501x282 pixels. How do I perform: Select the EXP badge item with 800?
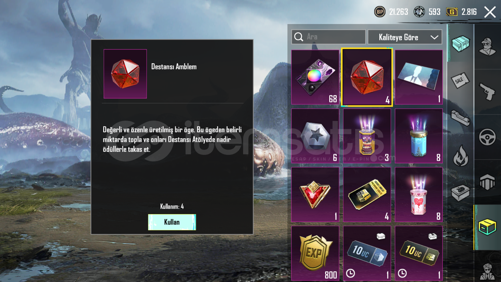tap(315, 253)
